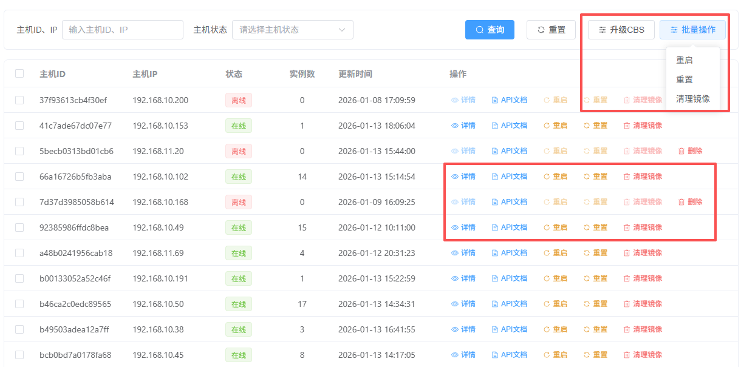Image resolution: width=741 pixels, height=367 pixels.
Task: Click 重启 icon in row 192.168.10.49
Action: click(547, 227)
